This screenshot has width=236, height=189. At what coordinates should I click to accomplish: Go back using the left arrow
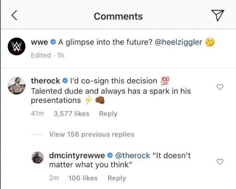[15, 16]
